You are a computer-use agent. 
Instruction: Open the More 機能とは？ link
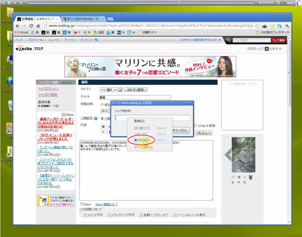click(x=106, y=204)
